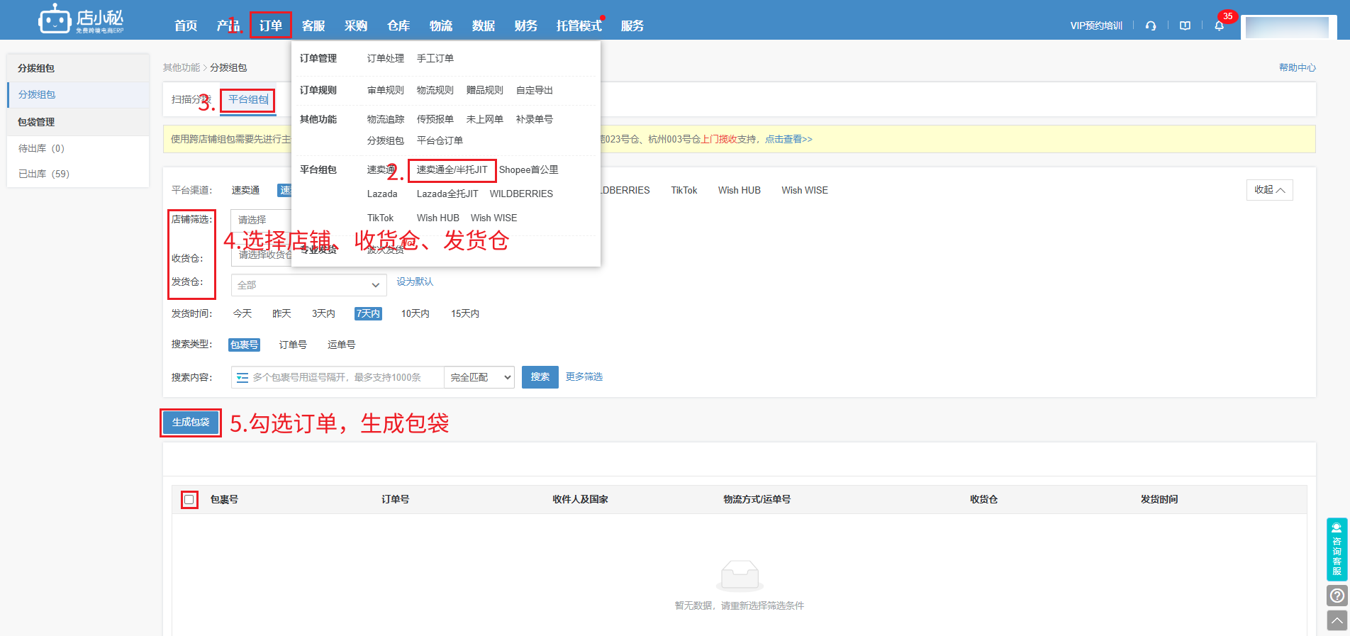
Task: Choose 包裹号 search type
Action: coord(244,345)
